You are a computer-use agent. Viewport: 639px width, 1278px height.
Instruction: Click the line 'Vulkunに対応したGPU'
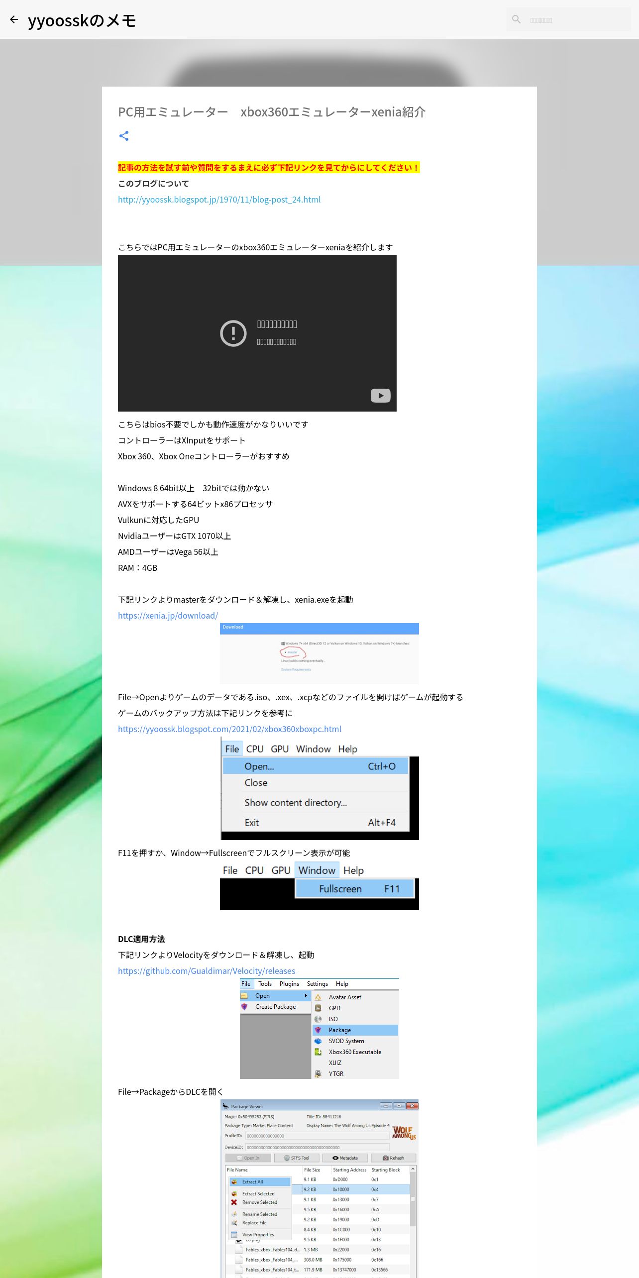158,520
